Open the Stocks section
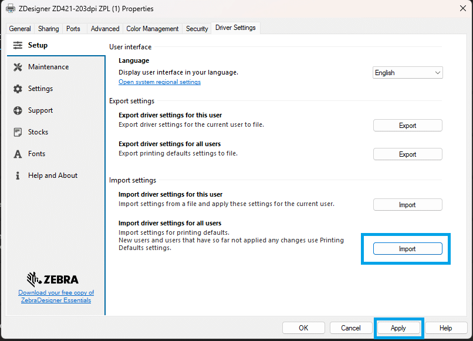The image size is (473, 341). (38, 132)
